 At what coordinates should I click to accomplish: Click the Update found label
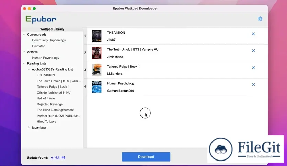(x=37, y=158)
